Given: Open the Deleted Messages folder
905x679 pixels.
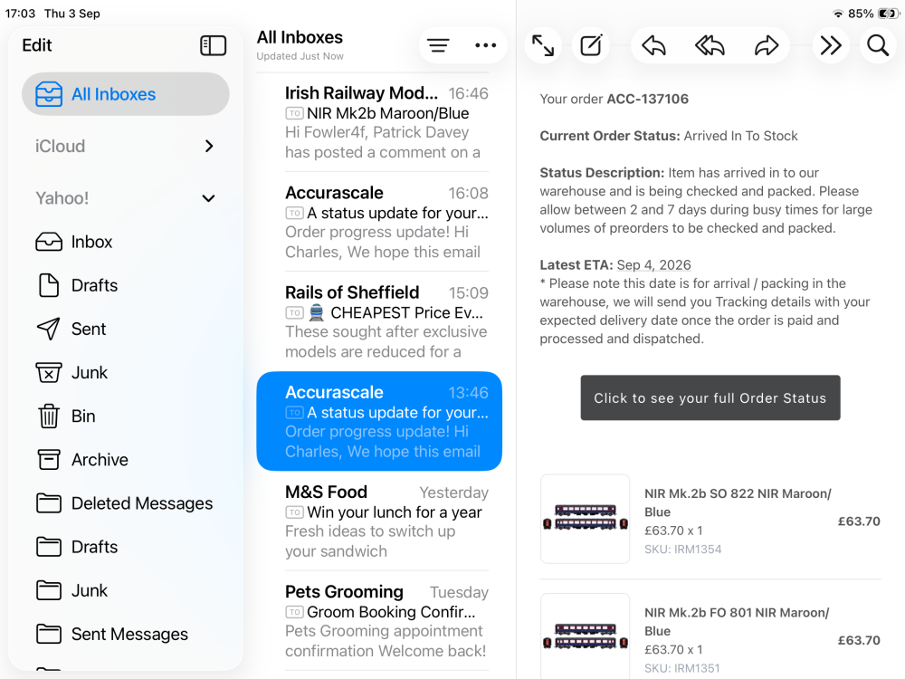Looking at the screenshot, I should tap(125, 503).
